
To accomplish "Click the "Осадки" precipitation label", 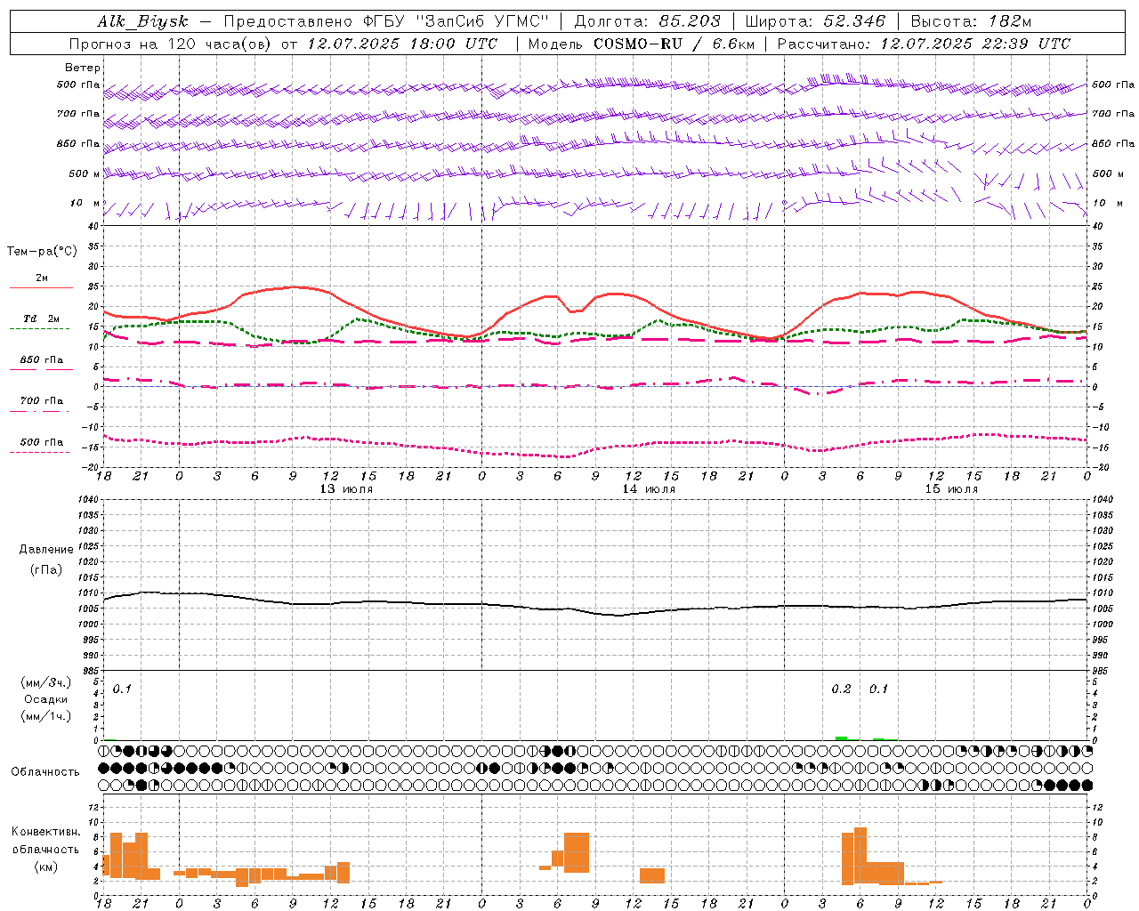I will (46, 699).
